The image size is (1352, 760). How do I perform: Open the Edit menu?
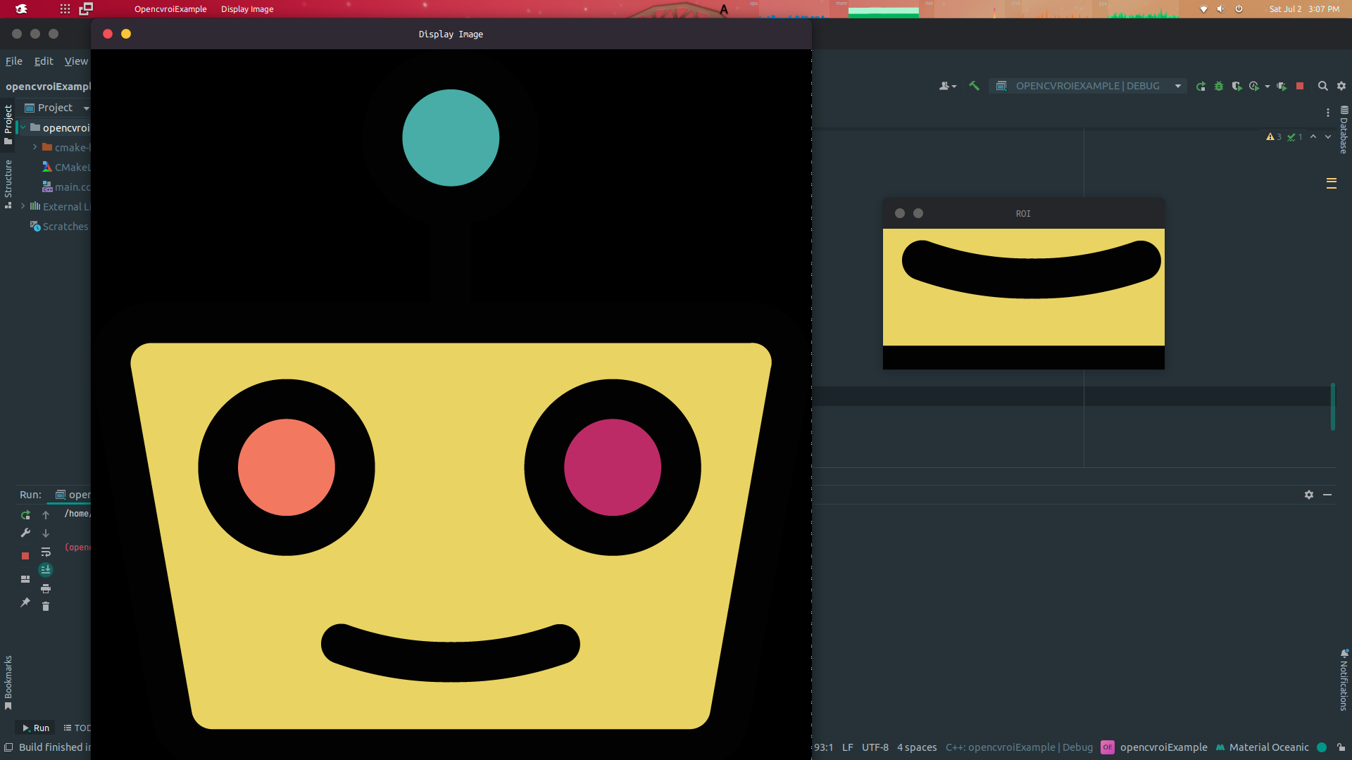tap(44, 61)
